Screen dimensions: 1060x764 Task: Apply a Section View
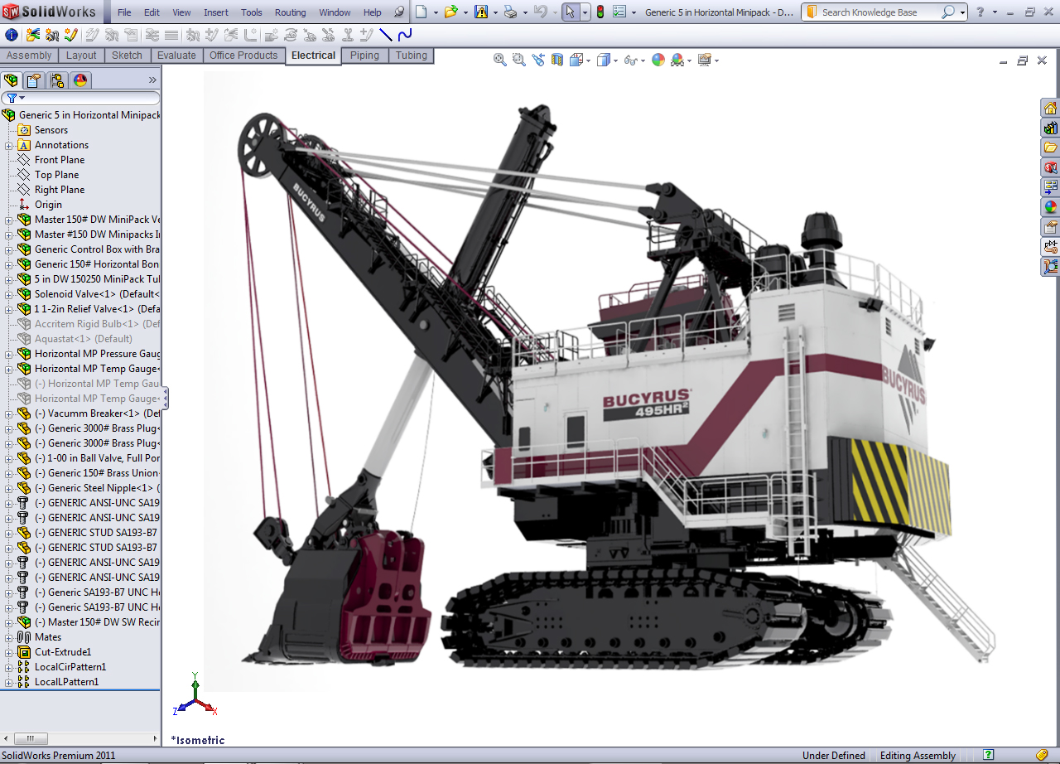(556, 60)
